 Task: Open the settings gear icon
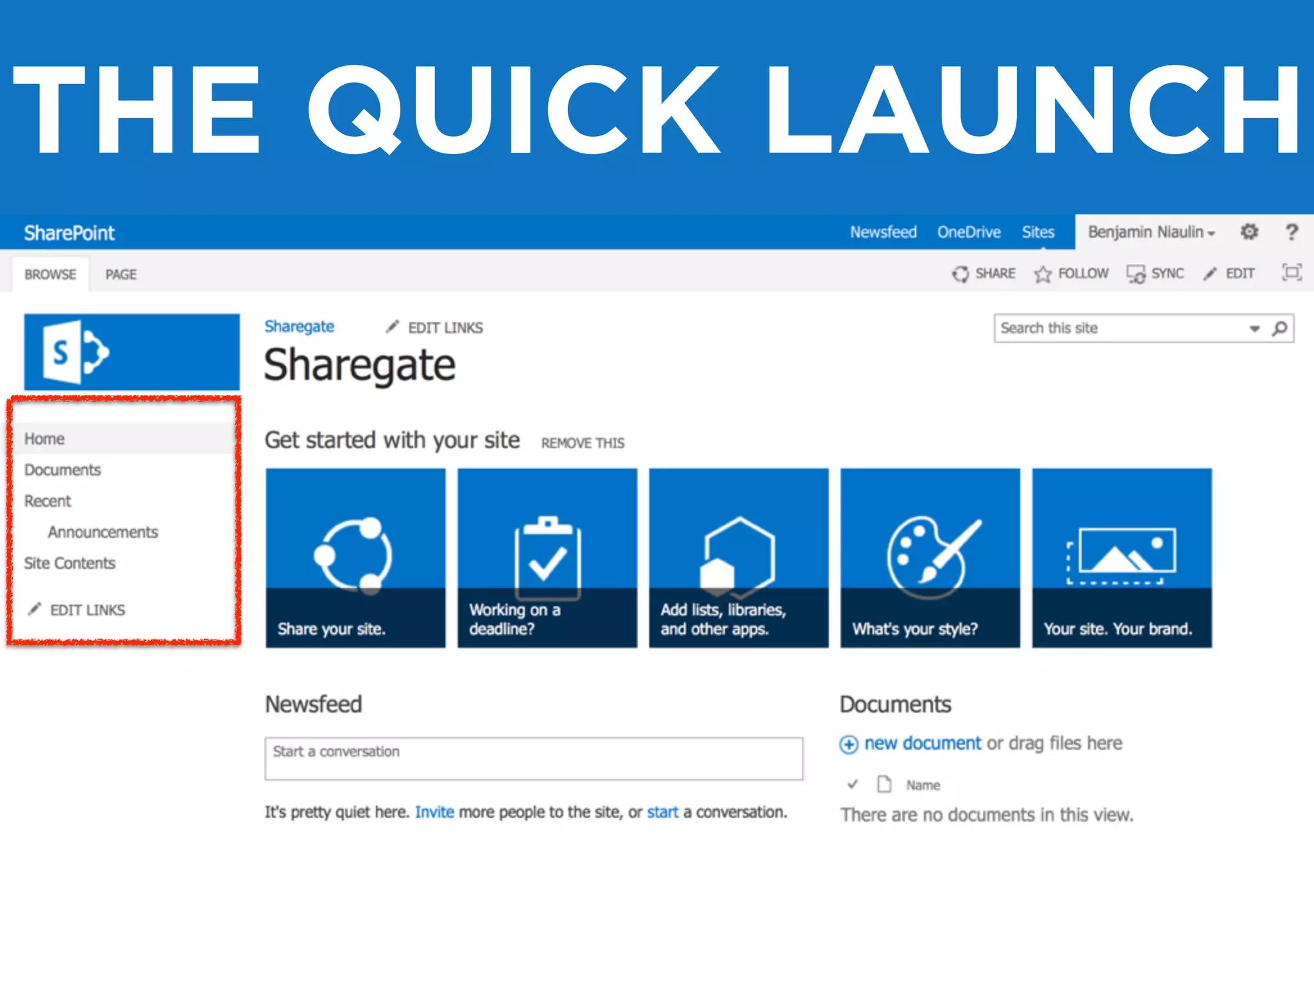tap(1249, 231)
